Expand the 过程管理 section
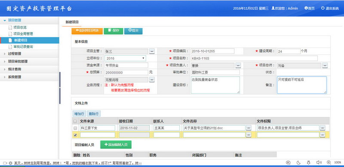 point(29,54)
